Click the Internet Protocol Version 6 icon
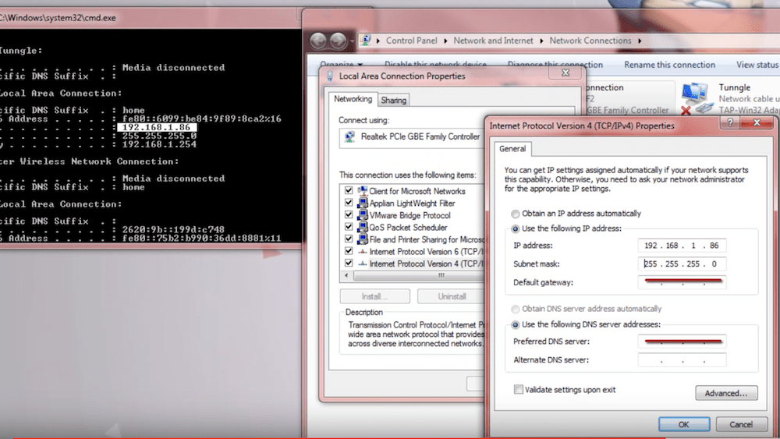This screenshot has width=780, height=439. click(x=363, y=252)
